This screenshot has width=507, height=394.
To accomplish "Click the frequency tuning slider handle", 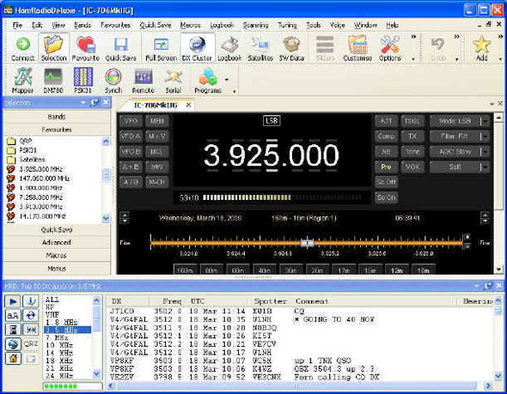I will coord(307,243).
